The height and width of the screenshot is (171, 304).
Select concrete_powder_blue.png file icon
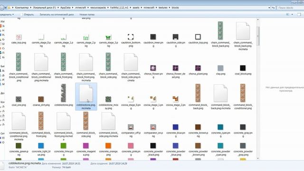click(x=176, y=146)
